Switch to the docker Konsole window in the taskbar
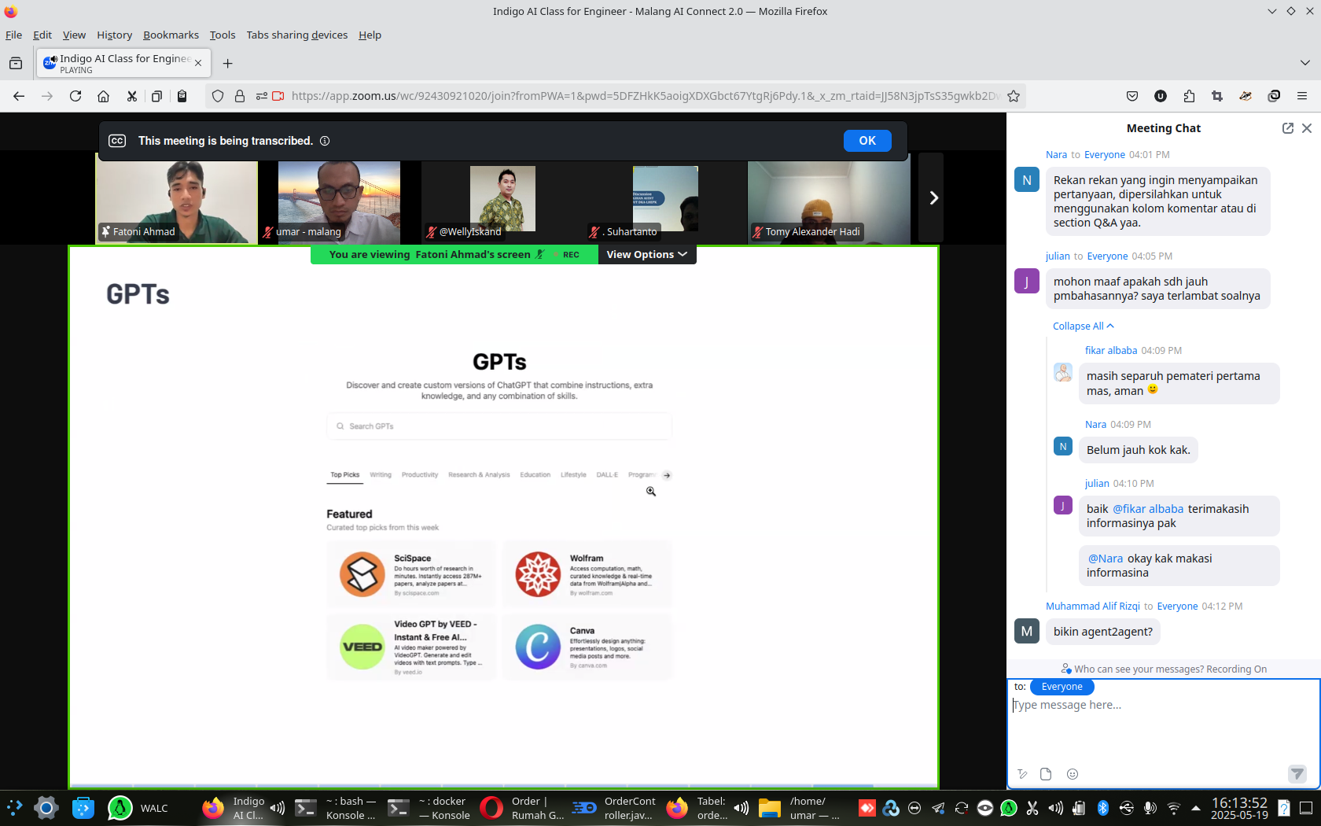 tap(429, 808)
